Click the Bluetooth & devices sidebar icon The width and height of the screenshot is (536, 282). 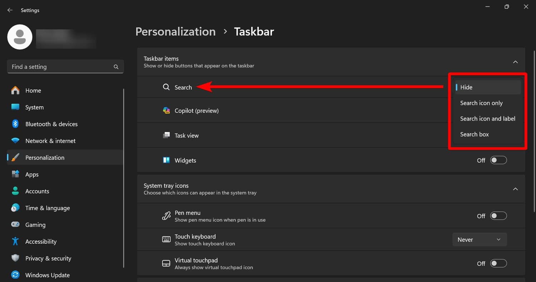tap(15, 124)
